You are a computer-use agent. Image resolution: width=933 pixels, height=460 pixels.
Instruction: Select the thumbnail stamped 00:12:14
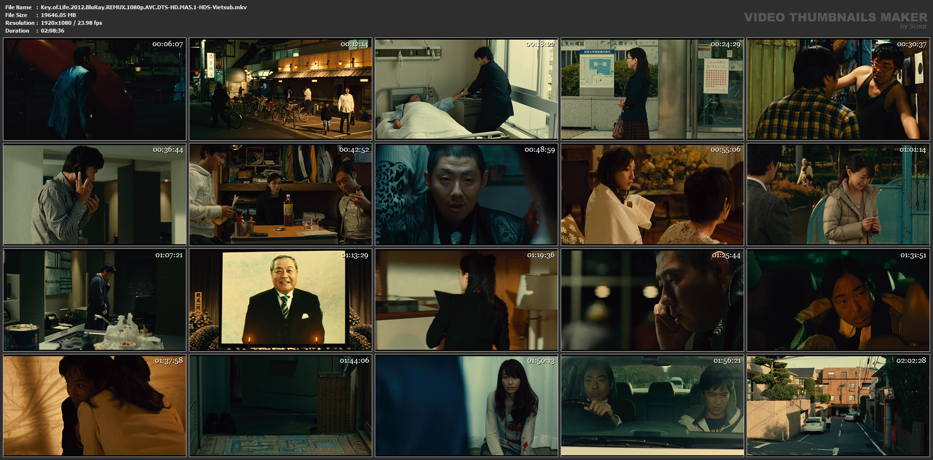(x=281, y=89)
